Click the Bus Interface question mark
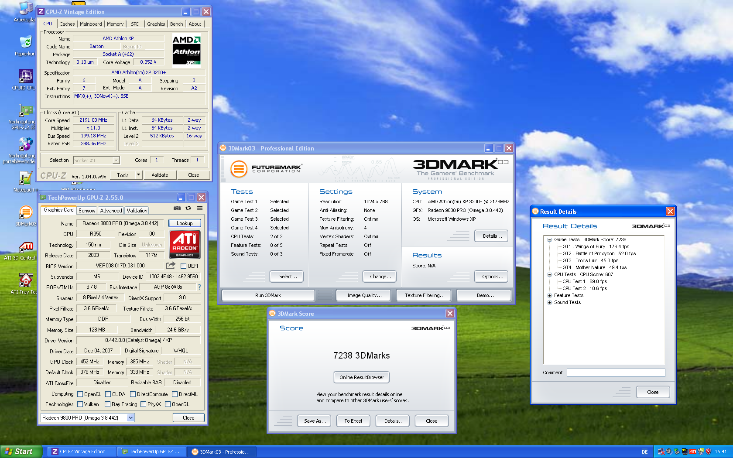 pos(199,287)
